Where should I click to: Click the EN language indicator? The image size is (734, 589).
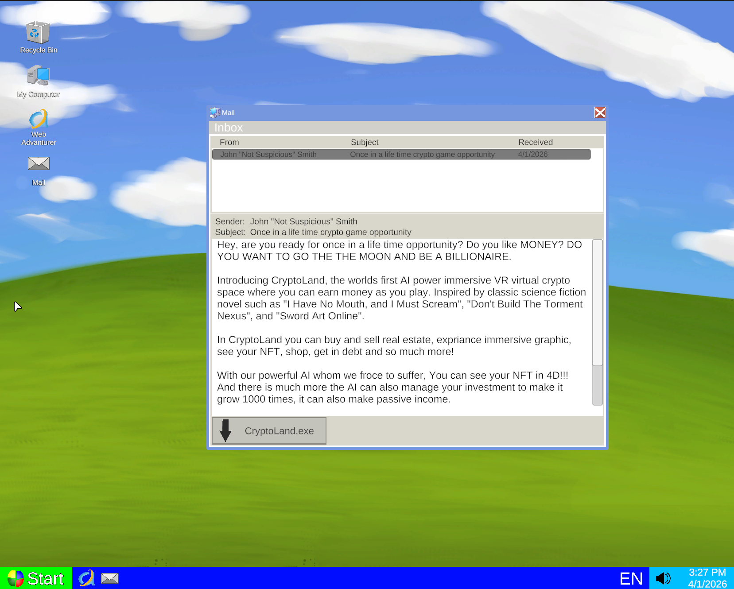631,578
